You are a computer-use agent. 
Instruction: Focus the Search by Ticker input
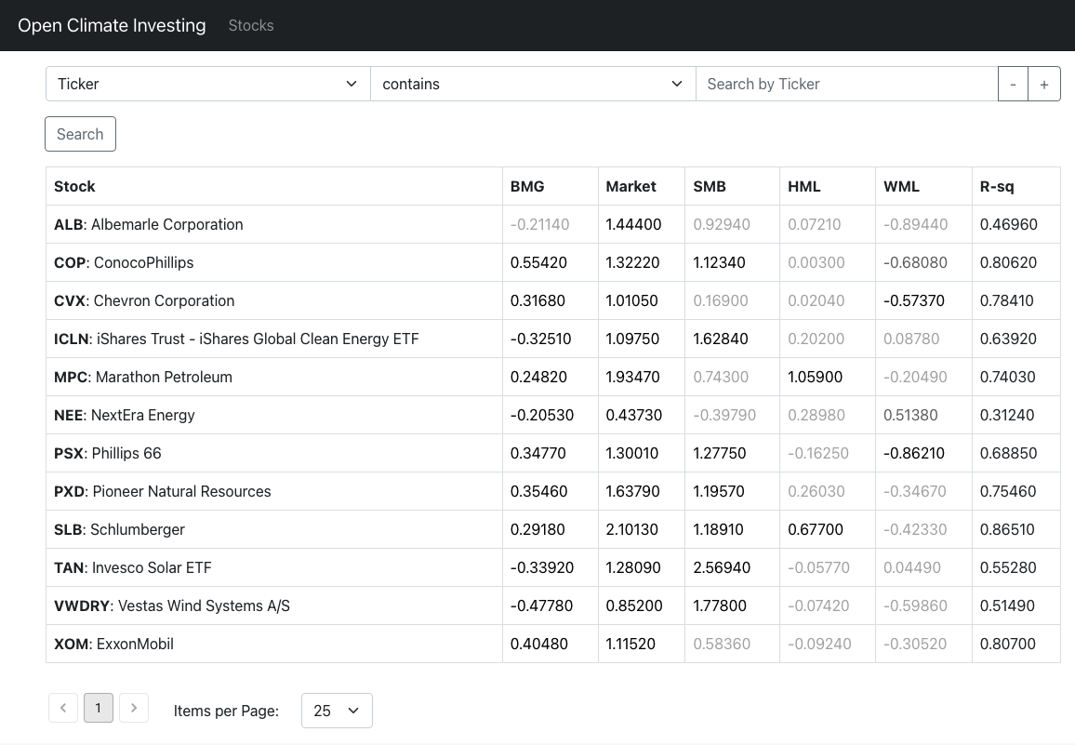tap(846, 84)
